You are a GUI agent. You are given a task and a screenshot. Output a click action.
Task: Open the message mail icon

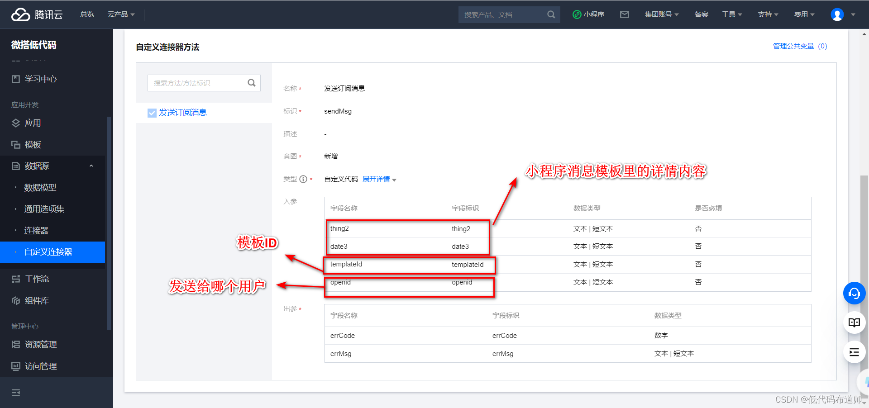tap(625, 14)
